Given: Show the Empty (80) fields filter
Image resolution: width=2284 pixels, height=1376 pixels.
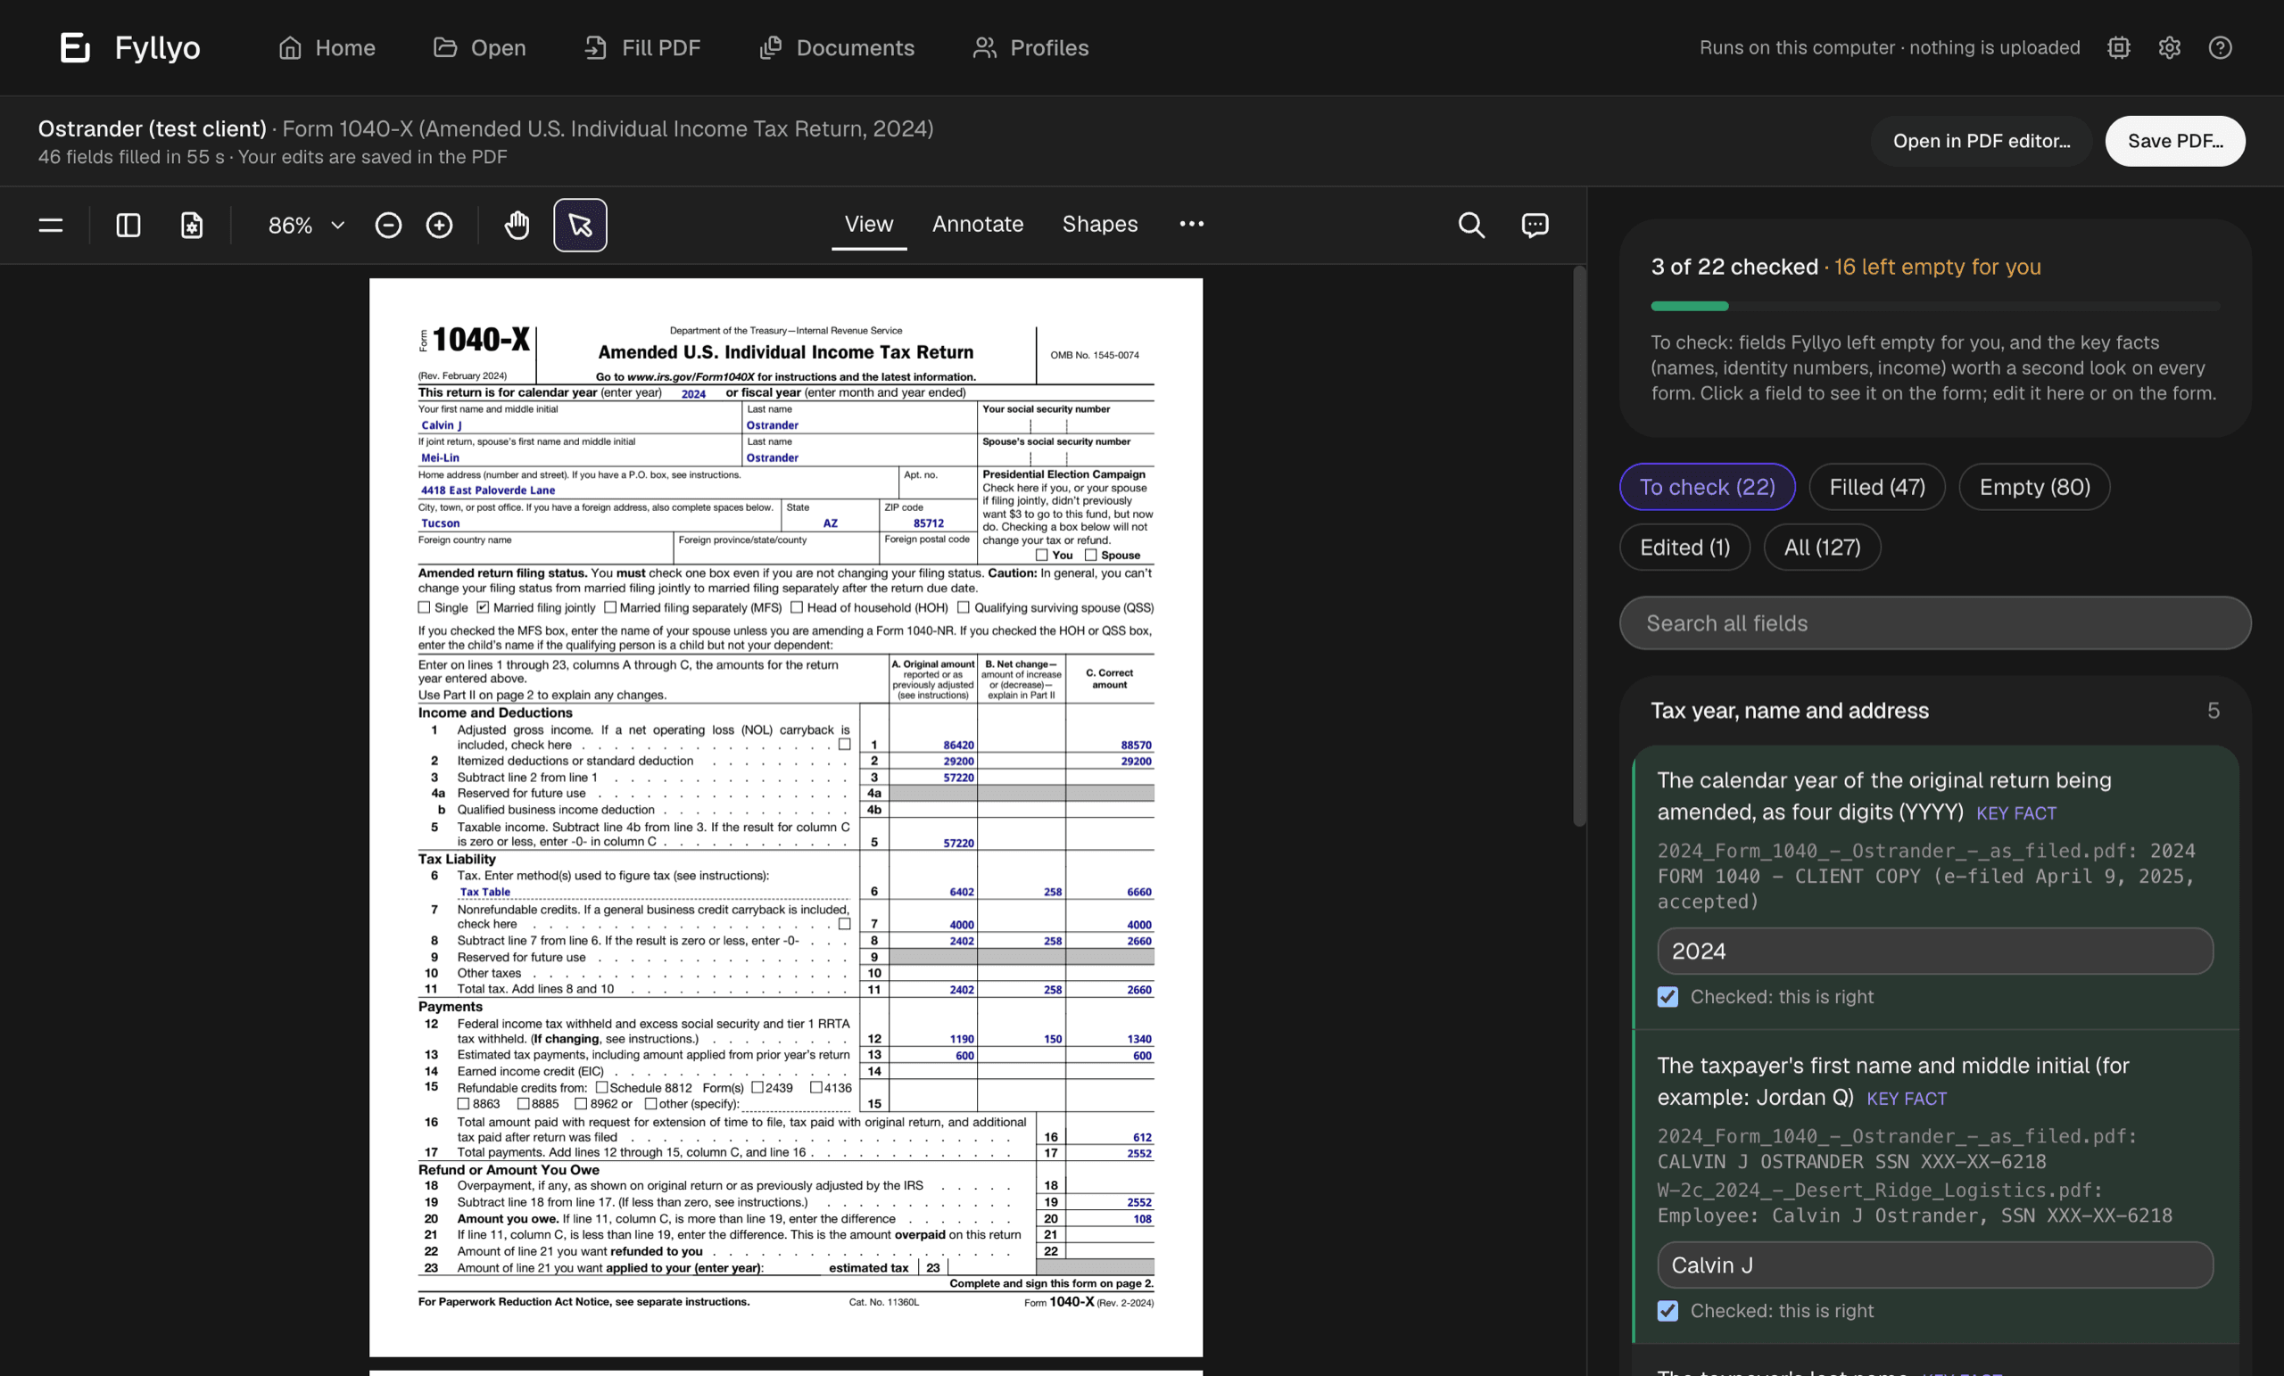Looking at the screenshot, I should tap(2035, 488).
